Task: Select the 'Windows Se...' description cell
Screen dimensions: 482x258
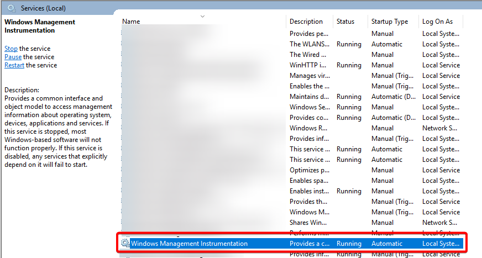Action: coord(310,107)
